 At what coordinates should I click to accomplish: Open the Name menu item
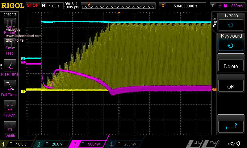point(231,22)
